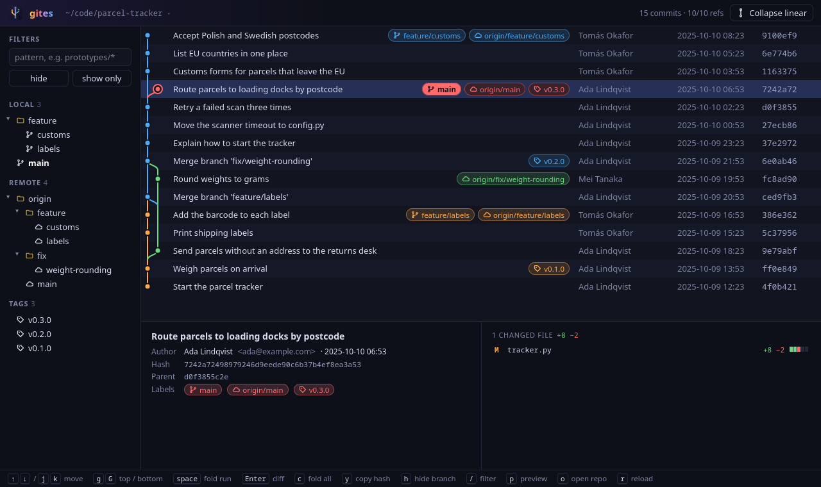Click the hide filter button
Viewport: 821px width, 487px height.
click(38, 78)
